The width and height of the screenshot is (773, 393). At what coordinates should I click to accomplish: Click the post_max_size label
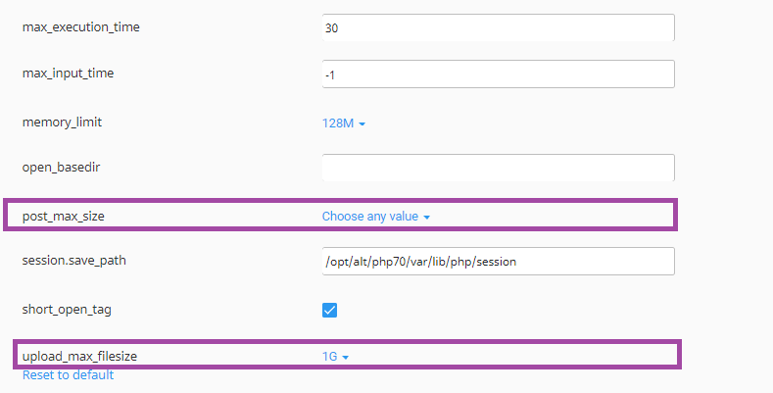pos(63,216)
